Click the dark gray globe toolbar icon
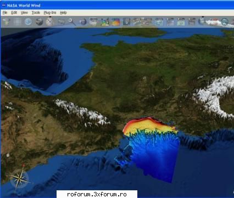This screenshot has width=234, height=198. [39, 22]
